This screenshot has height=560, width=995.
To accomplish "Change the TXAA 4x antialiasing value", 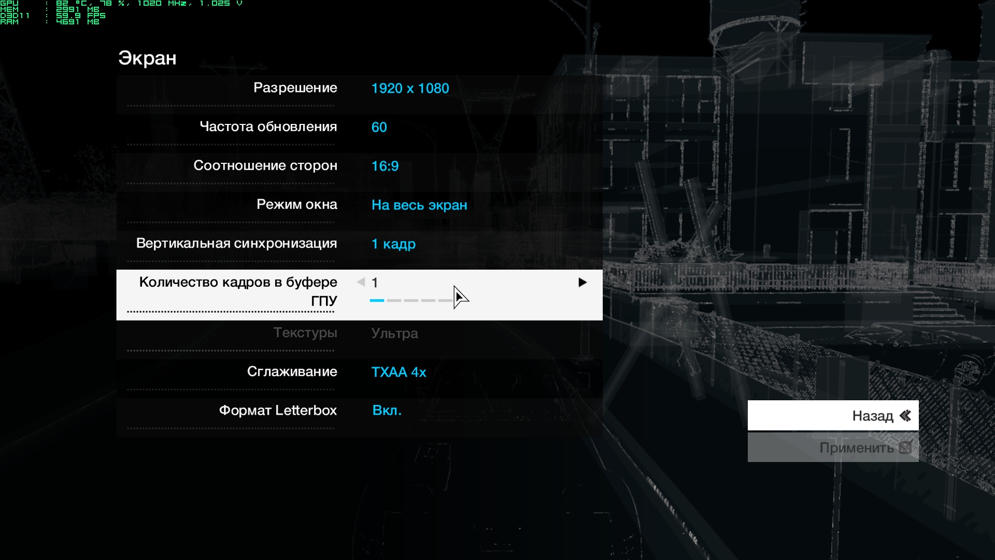I will 399,372.
